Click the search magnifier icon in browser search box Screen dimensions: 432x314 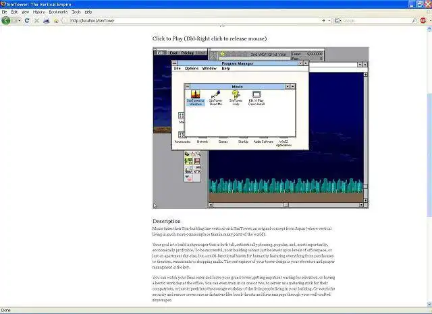[x=414, y=21]
